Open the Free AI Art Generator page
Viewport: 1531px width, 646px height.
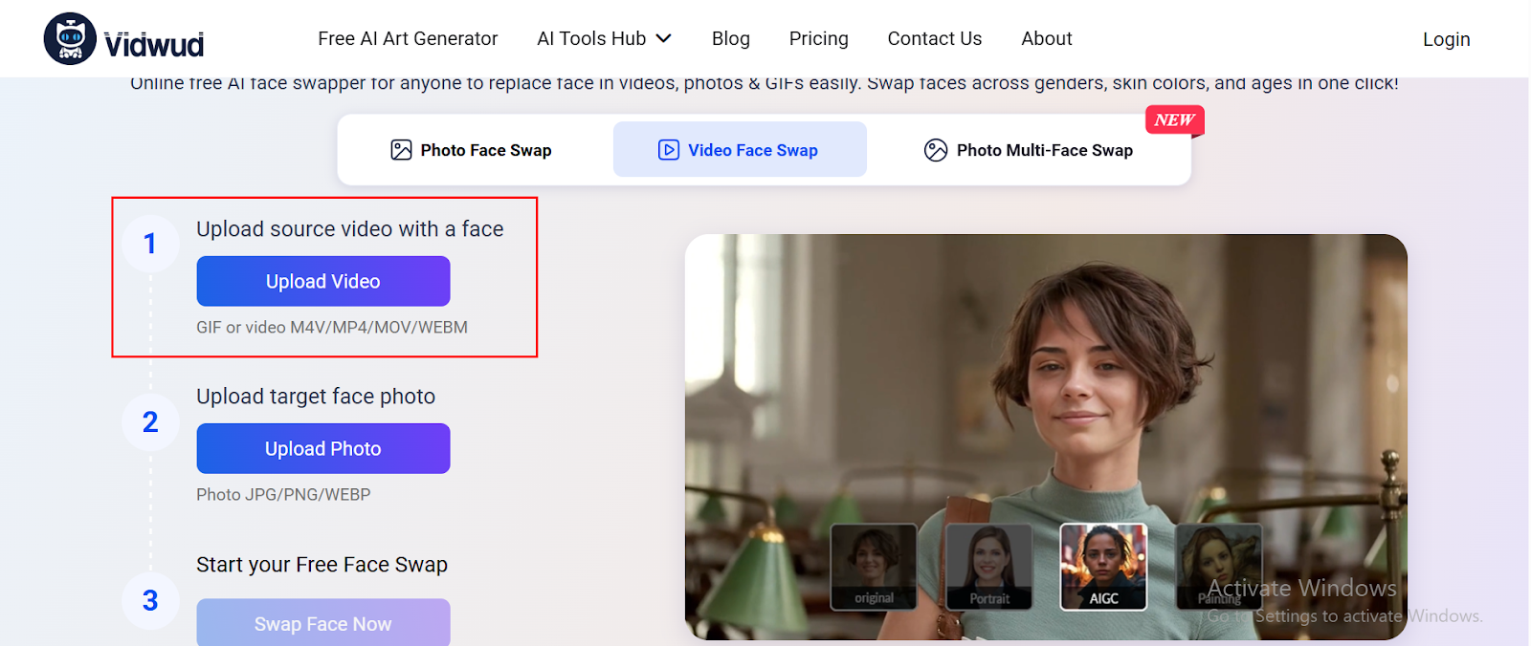click(x=408, y=38)
